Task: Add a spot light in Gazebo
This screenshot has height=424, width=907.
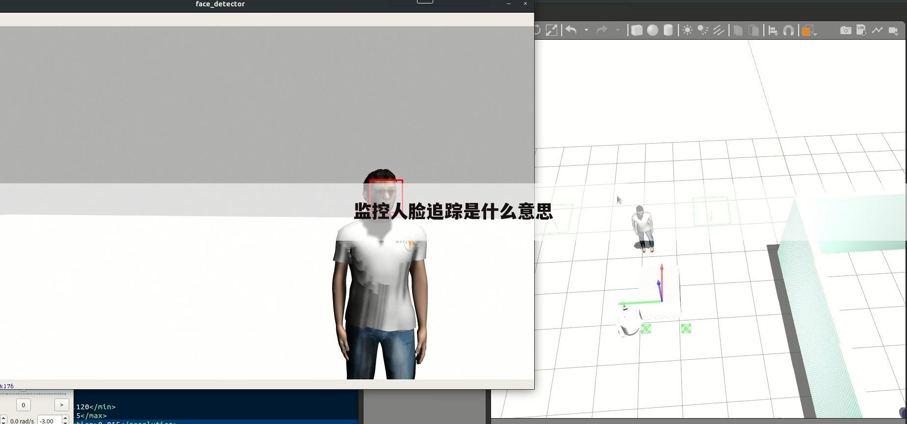Action: click(x=703, y=30)
